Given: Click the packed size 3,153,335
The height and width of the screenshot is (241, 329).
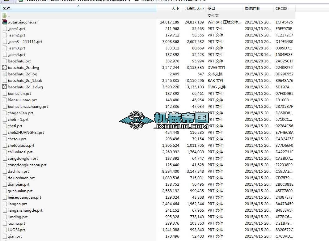Looking at the screenshot, I should point(195,68).
